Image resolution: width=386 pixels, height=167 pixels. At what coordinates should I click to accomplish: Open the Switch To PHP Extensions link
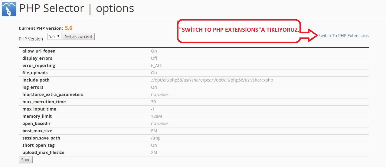(x=343, y=36)
